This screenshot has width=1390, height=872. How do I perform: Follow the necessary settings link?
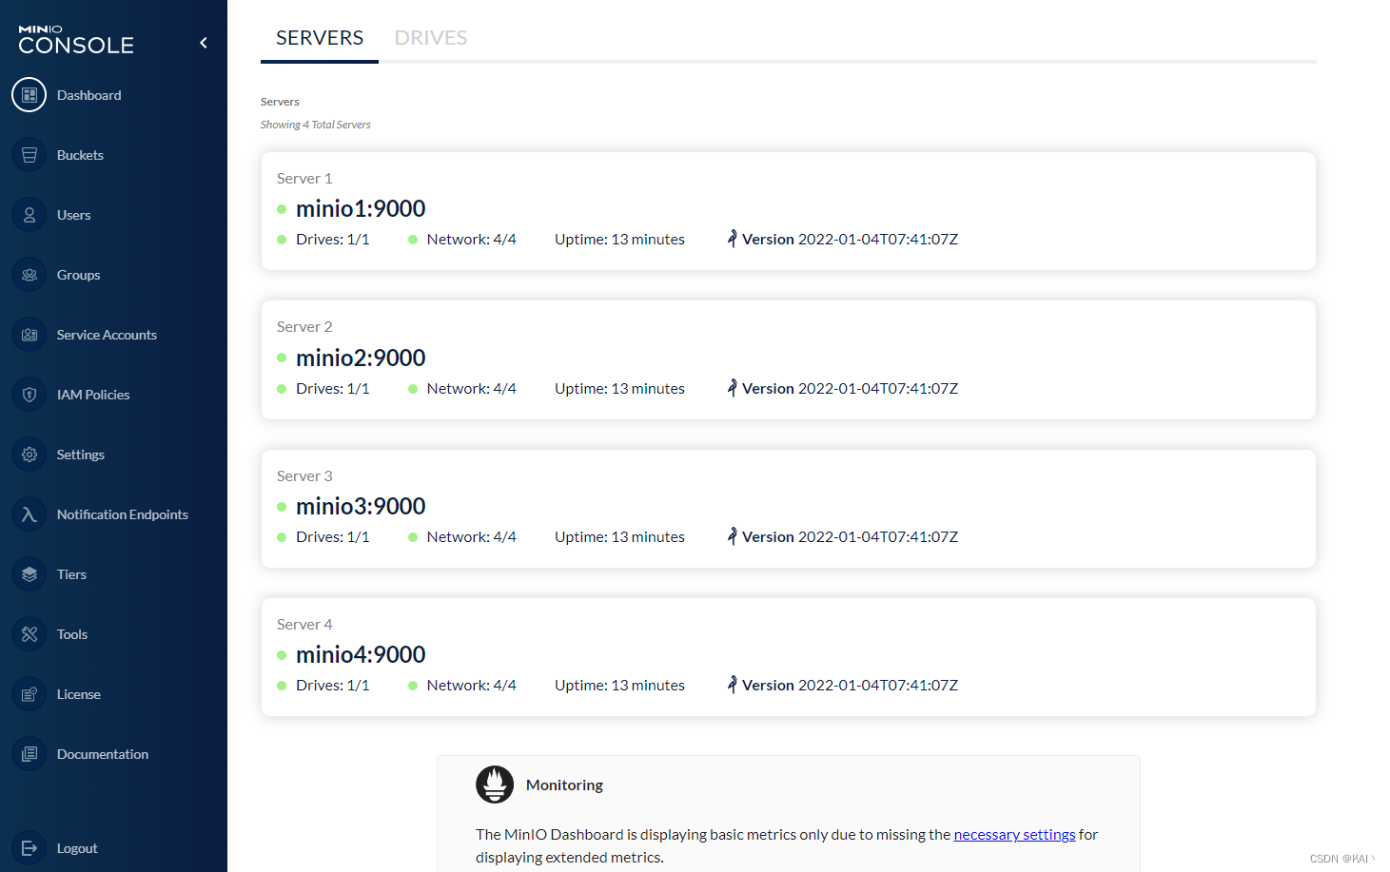coord(1014,834)
